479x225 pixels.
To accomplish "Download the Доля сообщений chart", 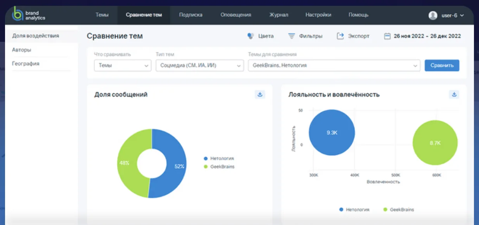I will coord(260,94).
